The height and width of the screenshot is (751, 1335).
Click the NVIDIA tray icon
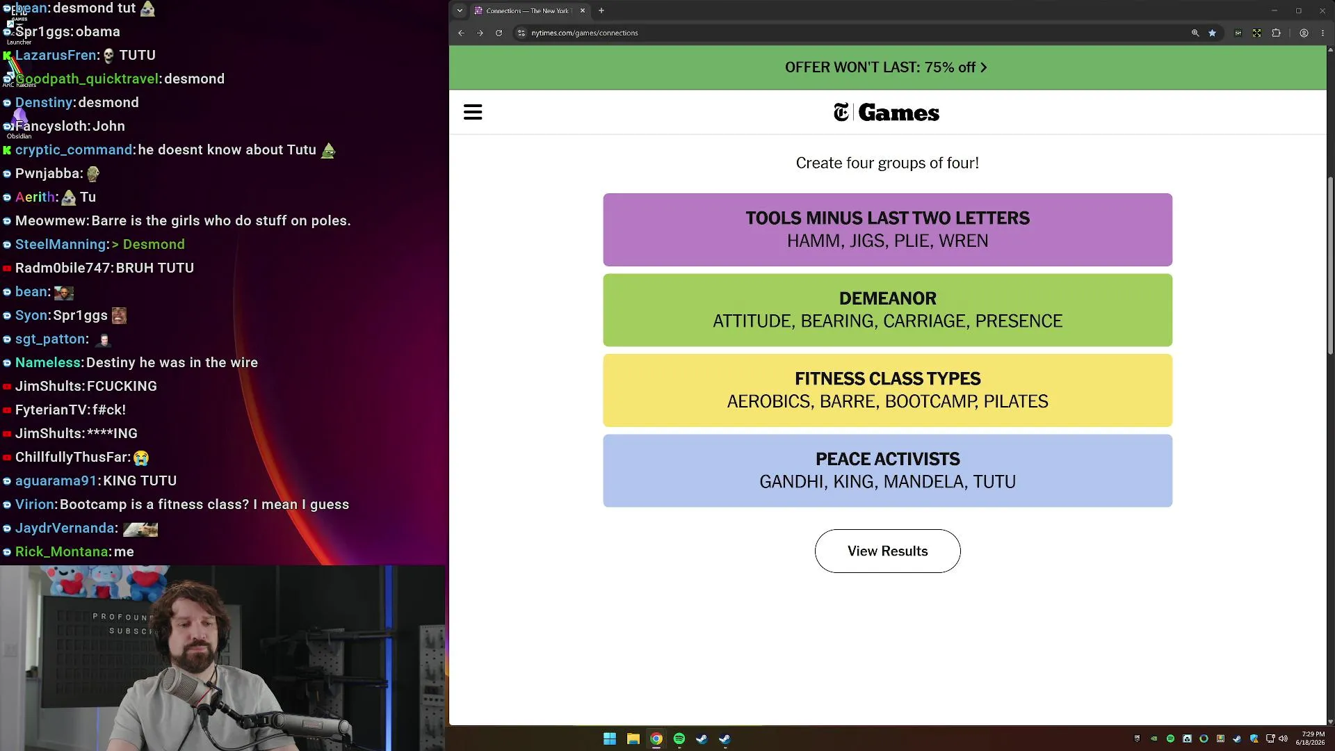[x=1154, y=738]
